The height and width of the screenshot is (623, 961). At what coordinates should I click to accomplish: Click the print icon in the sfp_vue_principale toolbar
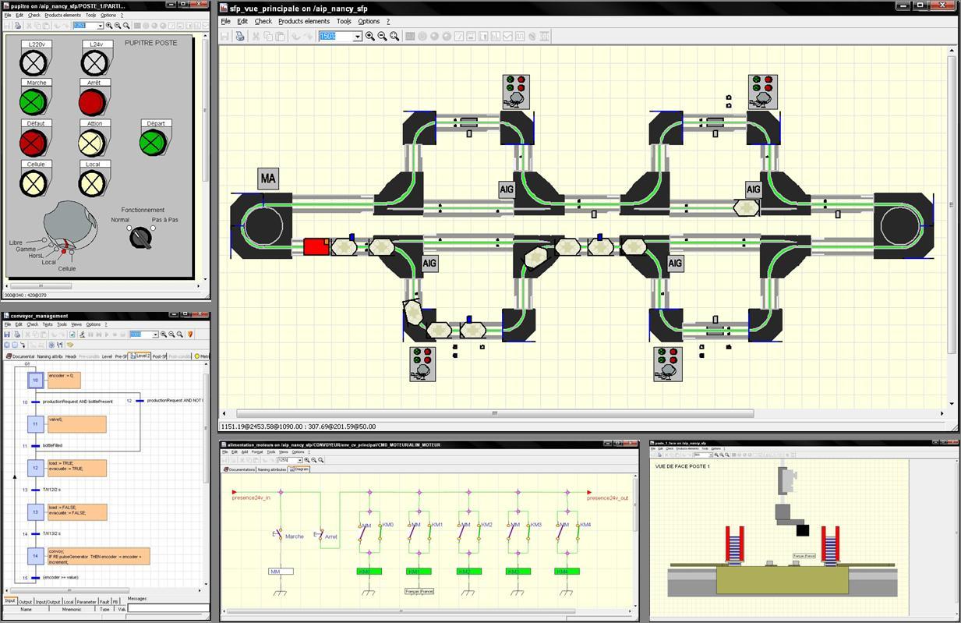pyautogui.click(x=240, y=36)
